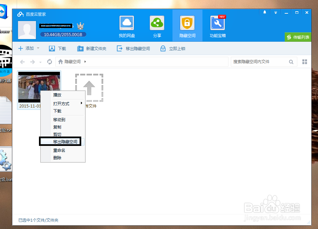Open the bell notification icon

coord(265,12)
